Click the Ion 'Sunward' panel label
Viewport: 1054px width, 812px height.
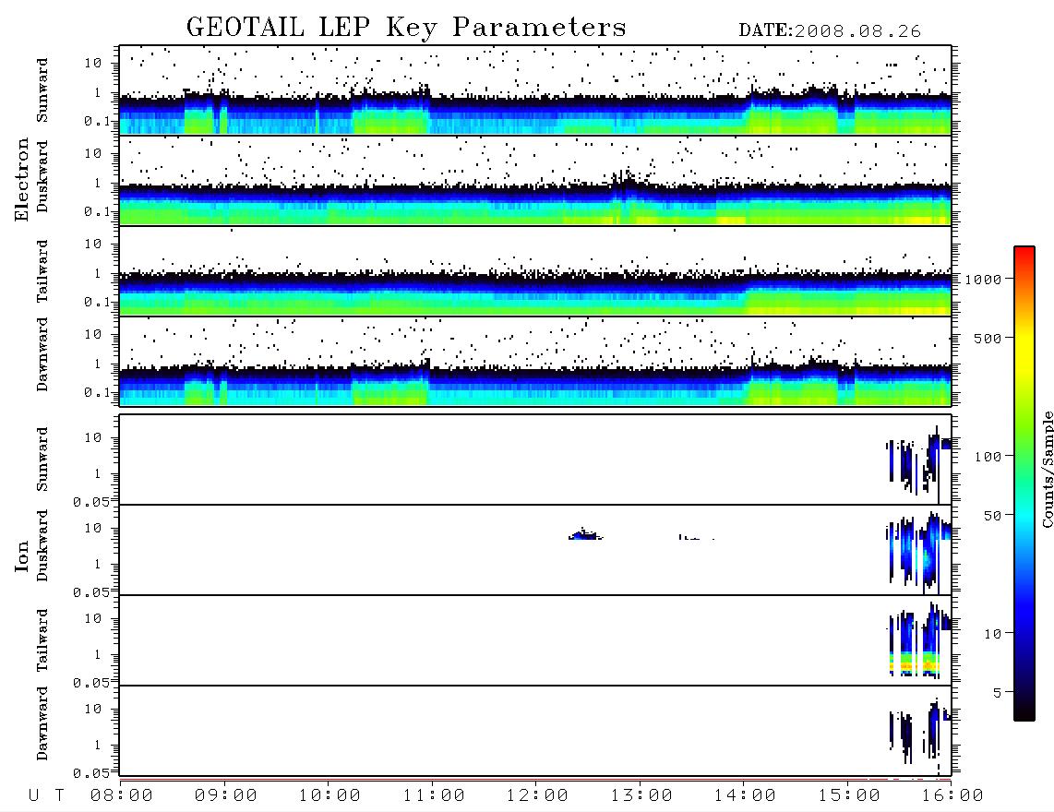[x=42, y=460]
